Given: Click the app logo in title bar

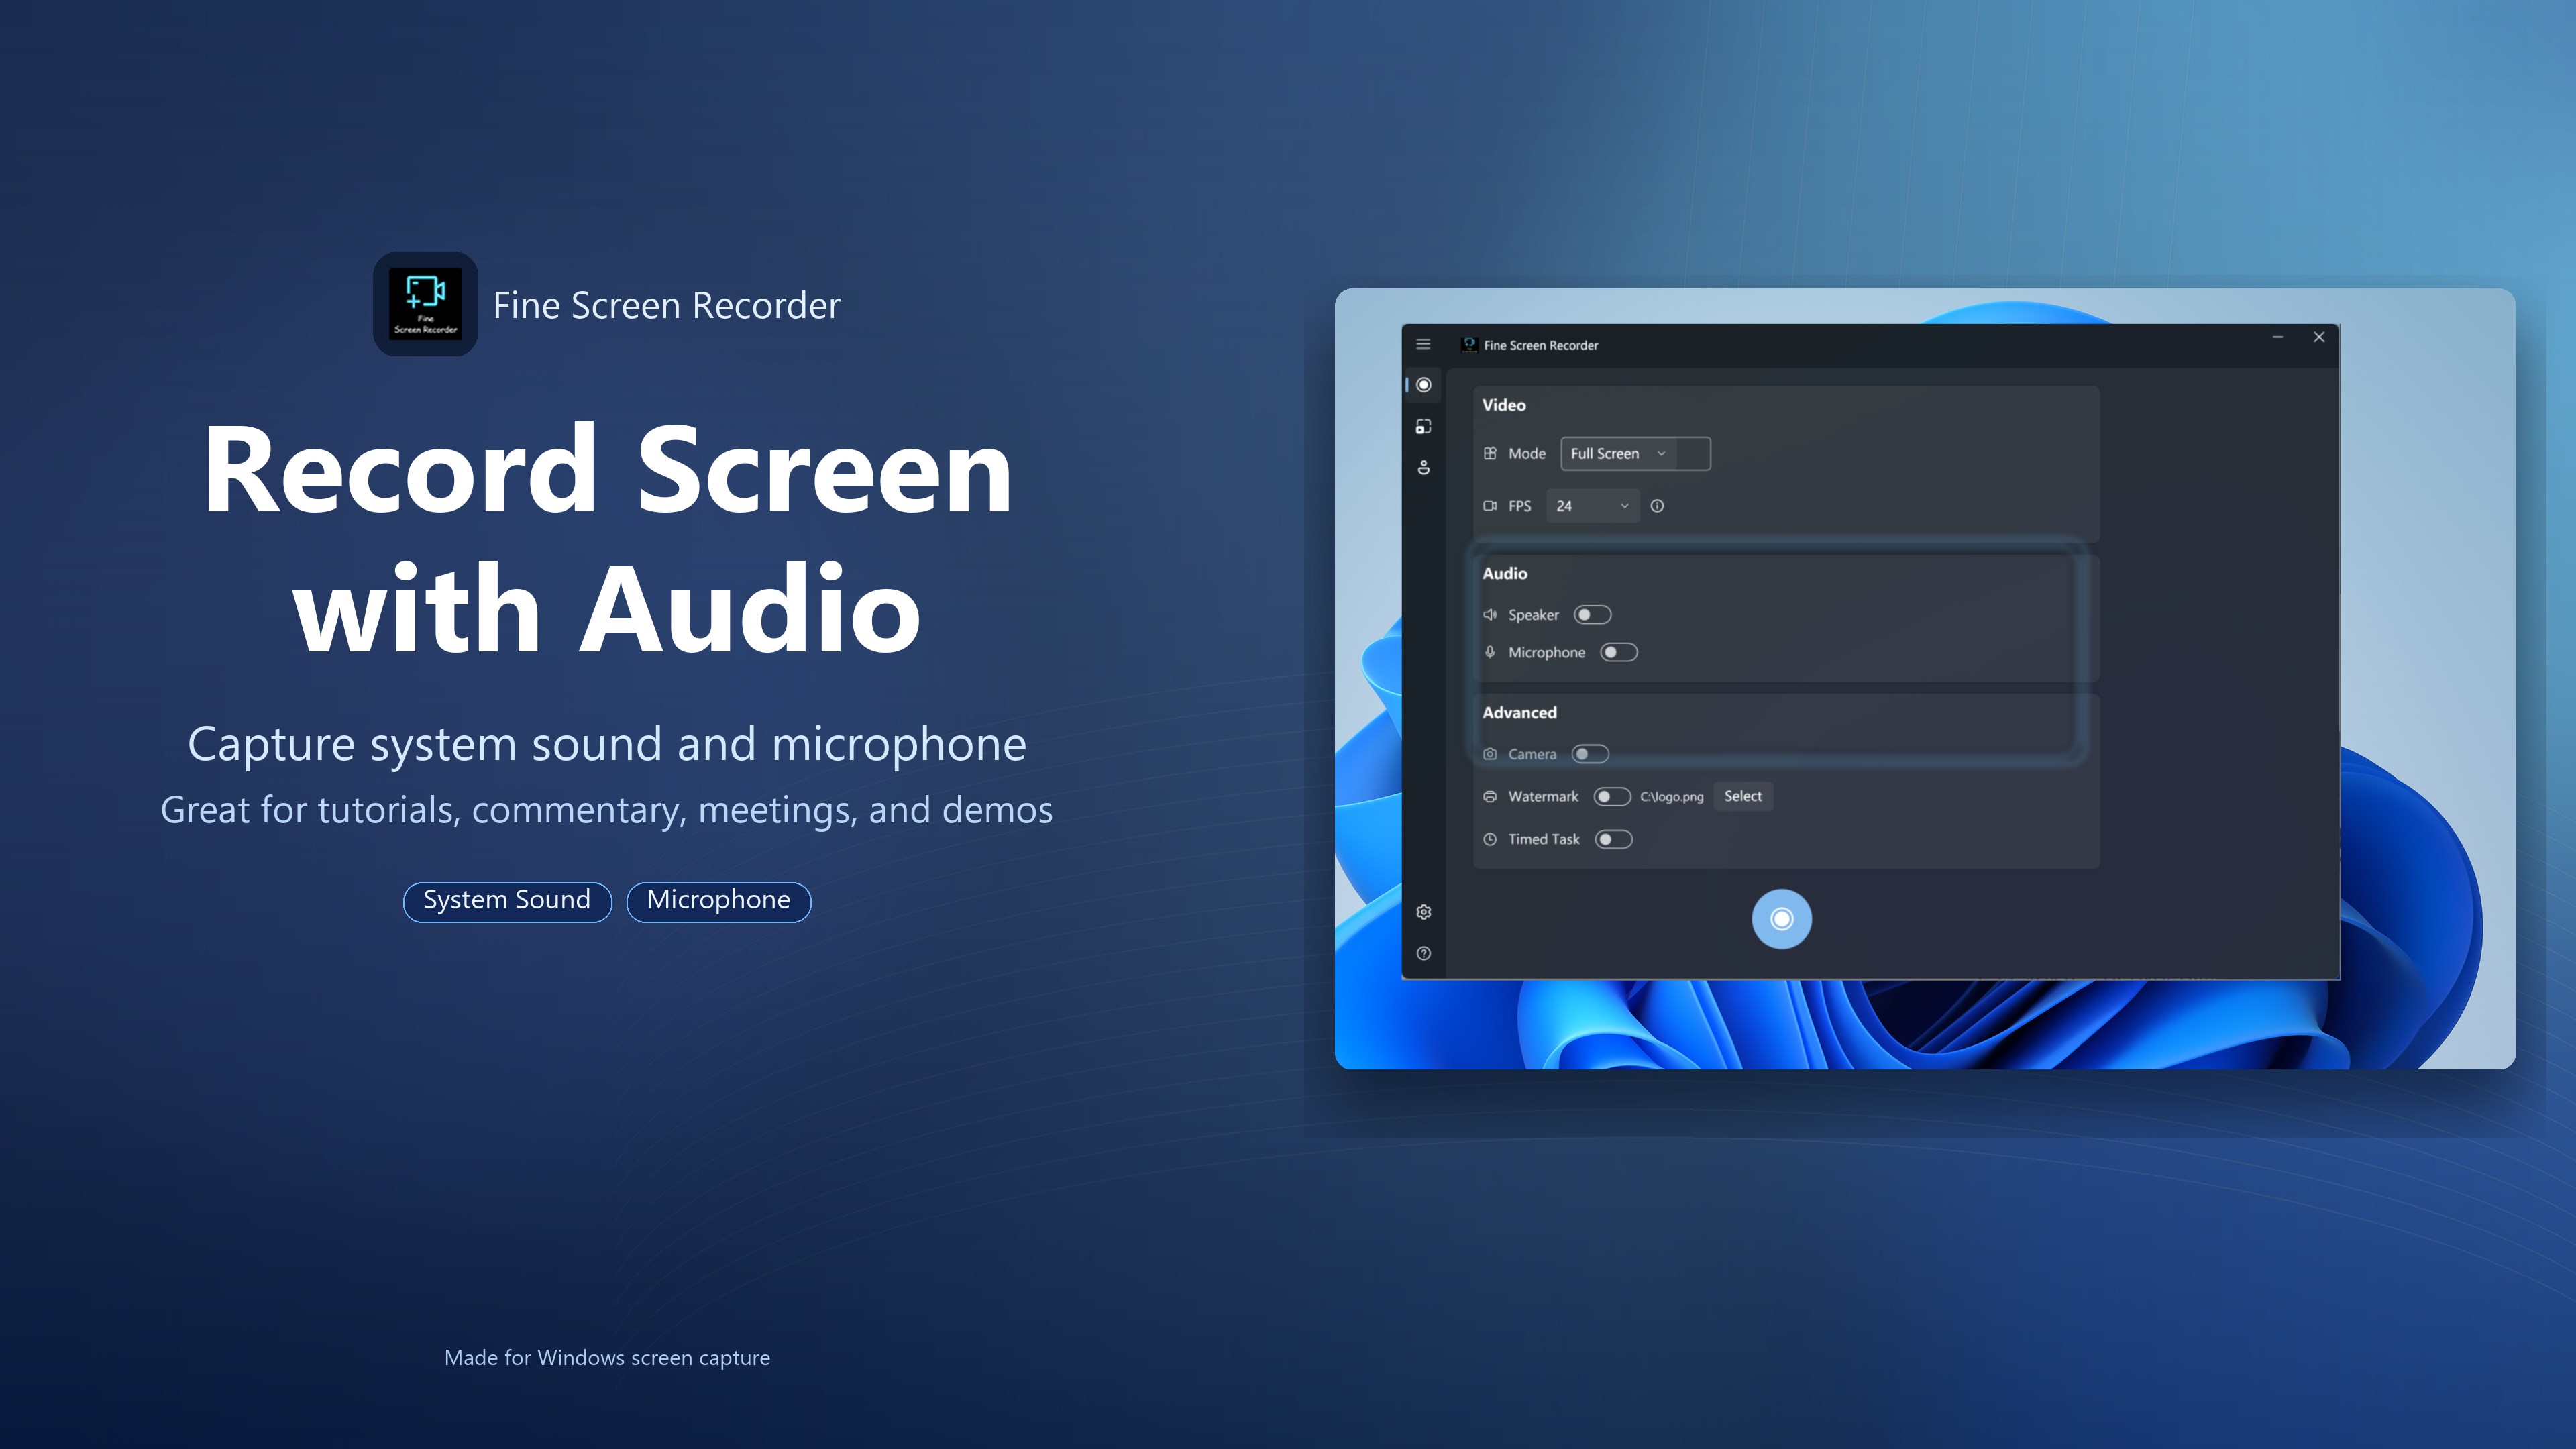Looking at the screenshot, I should click(x=1469, y=345).
